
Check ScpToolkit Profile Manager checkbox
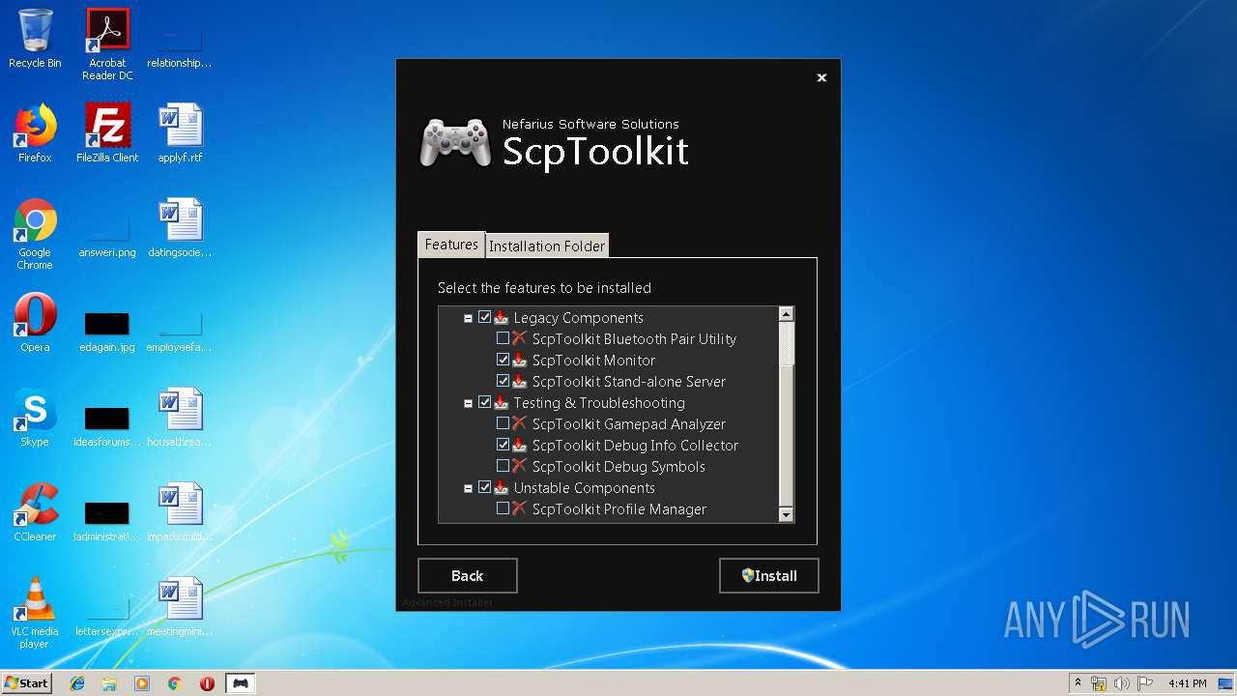[503, 508]
